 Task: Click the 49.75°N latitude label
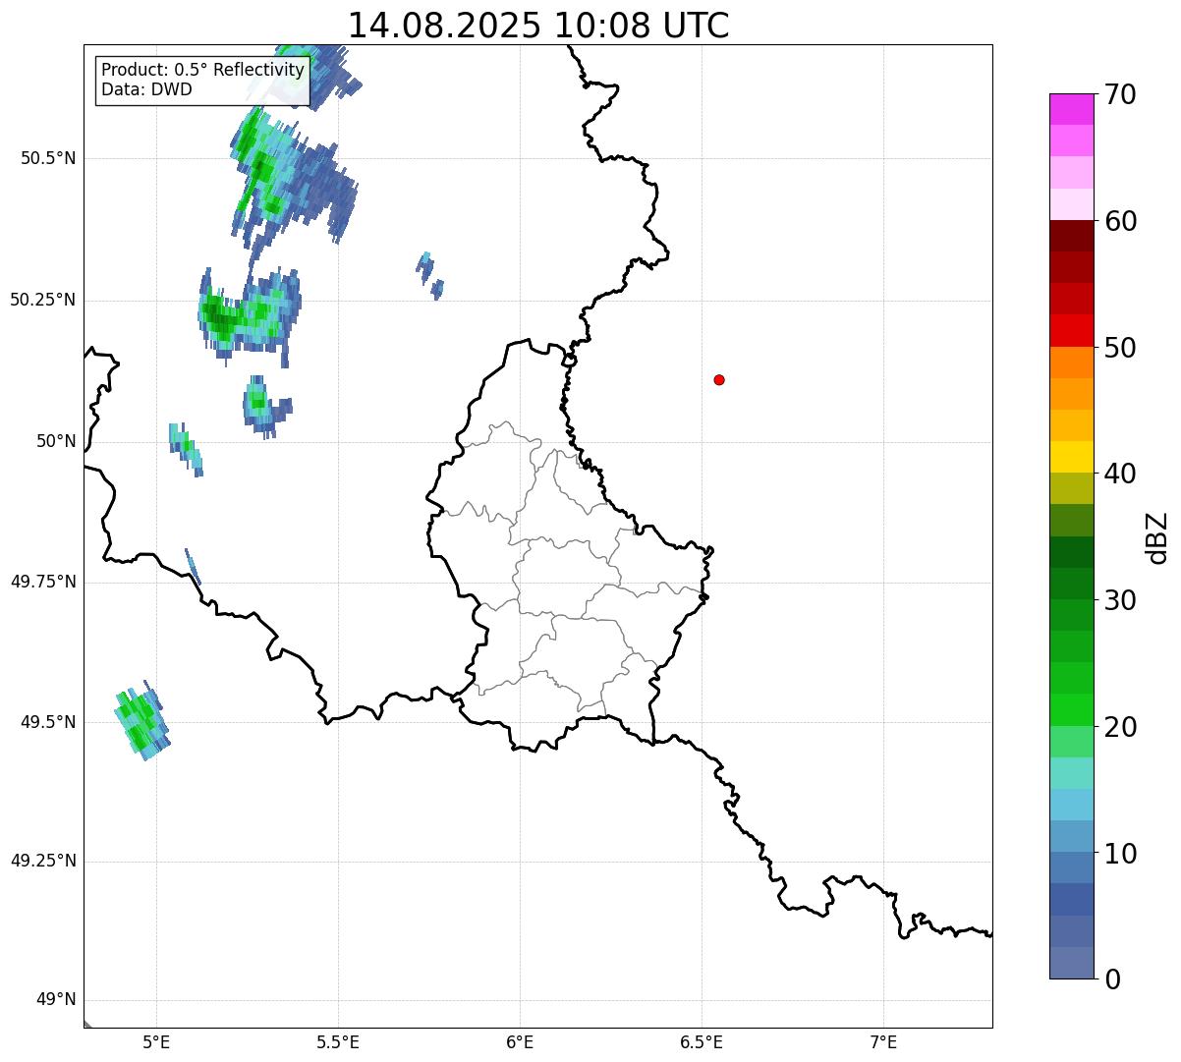tap(42, 582)
